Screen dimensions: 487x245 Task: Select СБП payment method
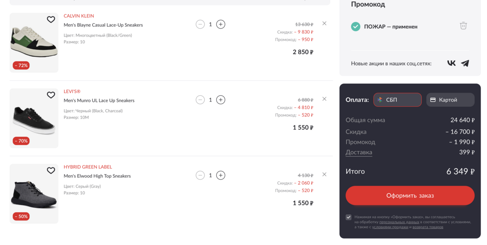pyautogui.click(x=397, y=100)
